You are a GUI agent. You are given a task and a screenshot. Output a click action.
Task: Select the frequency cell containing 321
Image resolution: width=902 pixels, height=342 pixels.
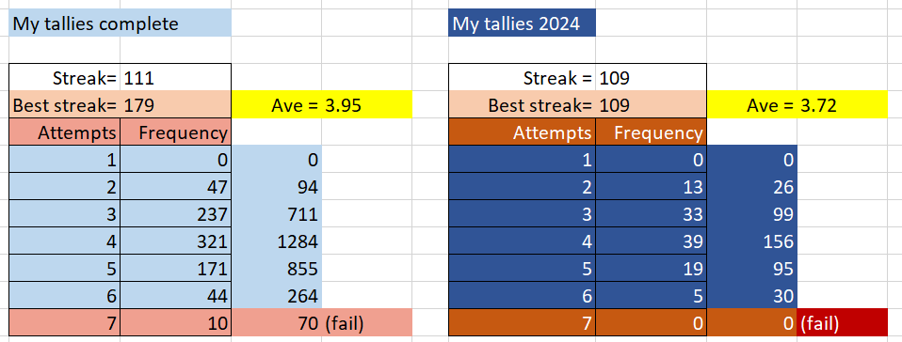point(175,241)
